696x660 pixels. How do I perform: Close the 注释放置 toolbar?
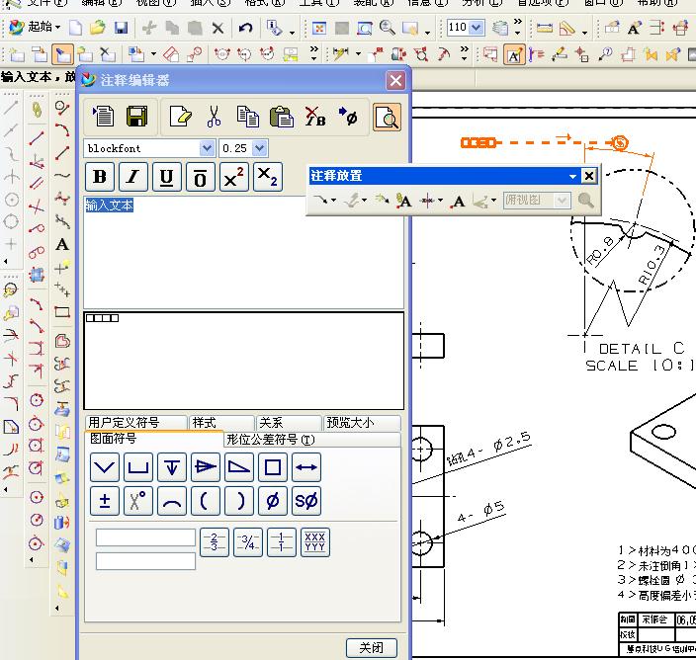[589, 177]
